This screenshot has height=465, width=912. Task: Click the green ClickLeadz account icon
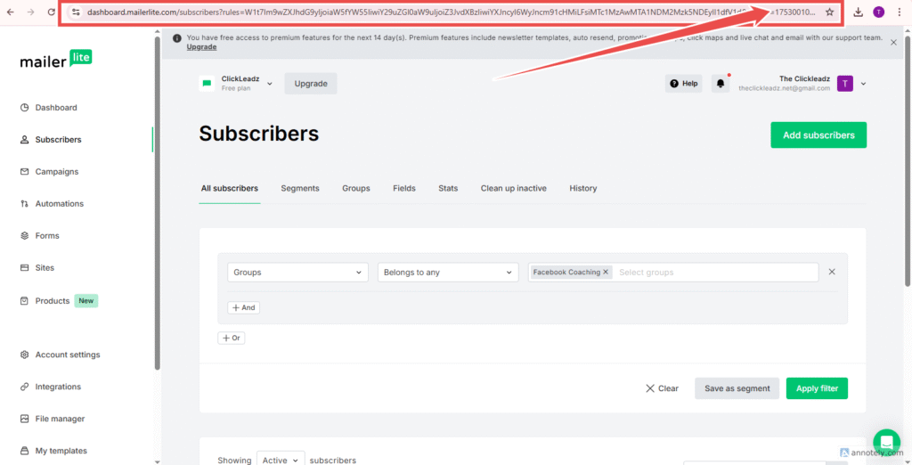(207, 83)
